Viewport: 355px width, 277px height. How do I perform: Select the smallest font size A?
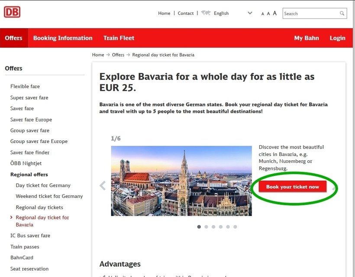pyautogui.click(x=262, y=14)
